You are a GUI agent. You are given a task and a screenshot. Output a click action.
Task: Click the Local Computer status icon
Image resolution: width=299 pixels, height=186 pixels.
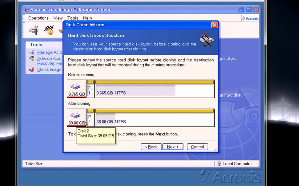(x=219, y=164)
